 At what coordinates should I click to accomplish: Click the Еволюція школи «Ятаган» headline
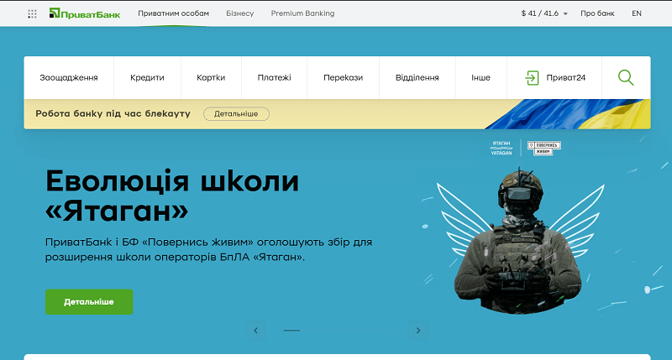(172, 196)
